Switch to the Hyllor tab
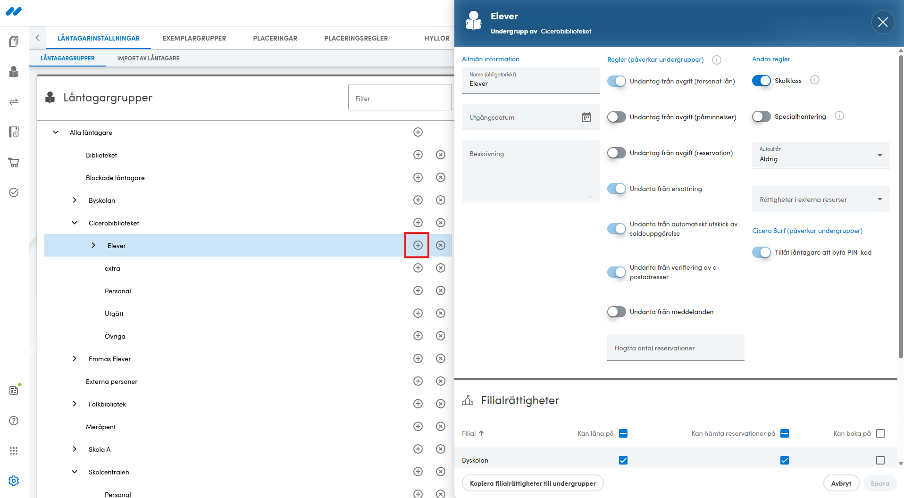 (x=437, y=38)
